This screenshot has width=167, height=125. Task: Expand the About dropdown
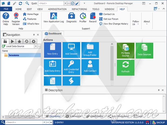tap(147, 22)
